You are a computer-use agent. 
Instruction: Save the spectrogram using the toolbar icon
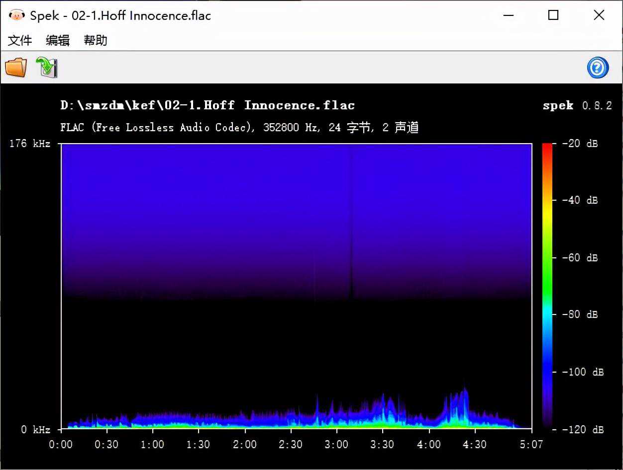[47, 68]
